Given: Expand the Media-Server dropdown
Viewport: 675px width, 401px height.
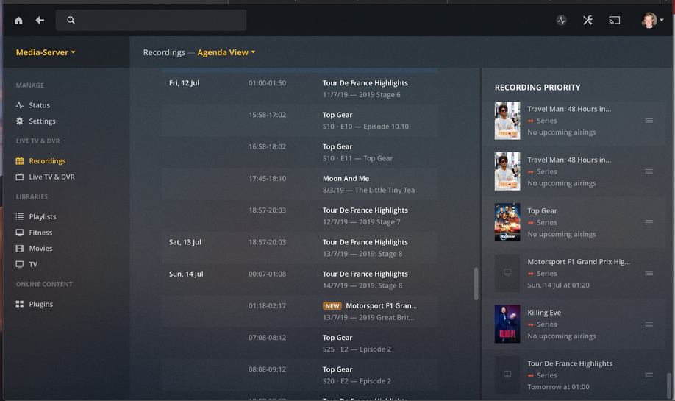Looking at the screenshot, I should (46, 52).
